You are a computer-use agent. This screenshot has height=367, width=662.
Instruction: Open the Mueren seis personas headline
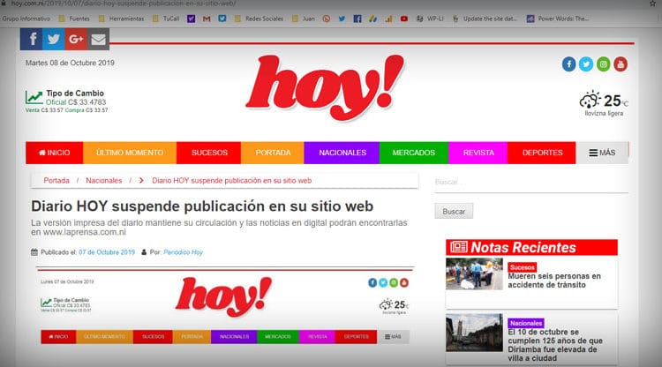pyautogui.click(x=554, y=281)
